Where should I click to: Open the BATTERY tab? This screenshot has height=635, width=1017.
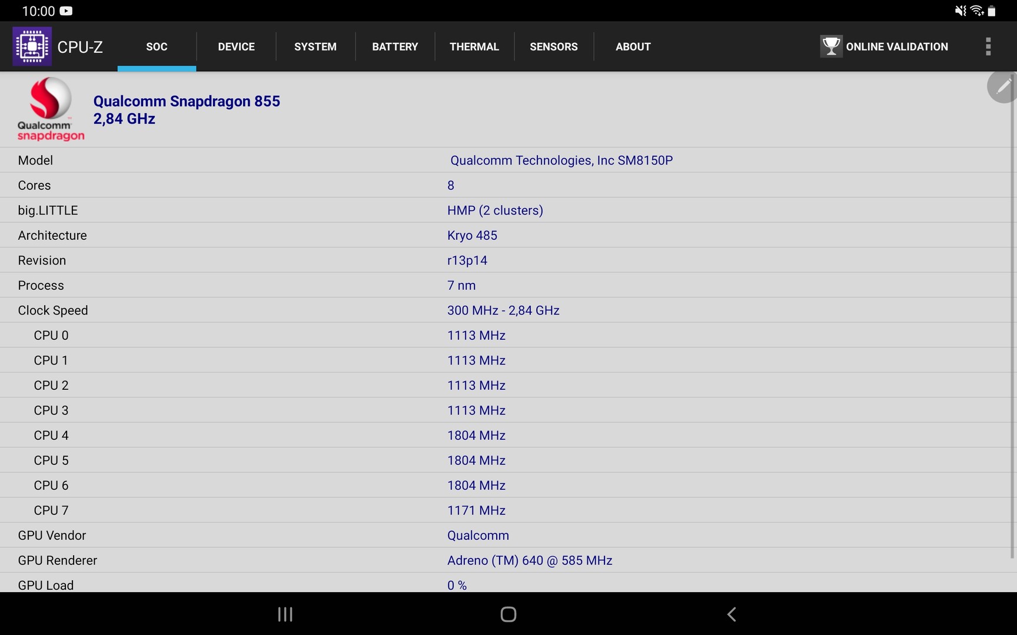point(395,46)
